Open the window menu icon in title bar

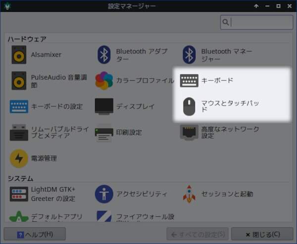(x=6, y=6)
